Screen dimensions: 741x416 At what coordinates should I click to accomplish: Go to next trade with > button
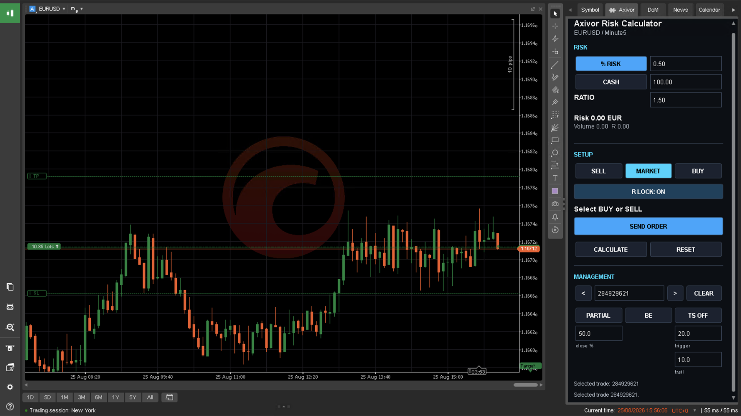tap(675, 293)
